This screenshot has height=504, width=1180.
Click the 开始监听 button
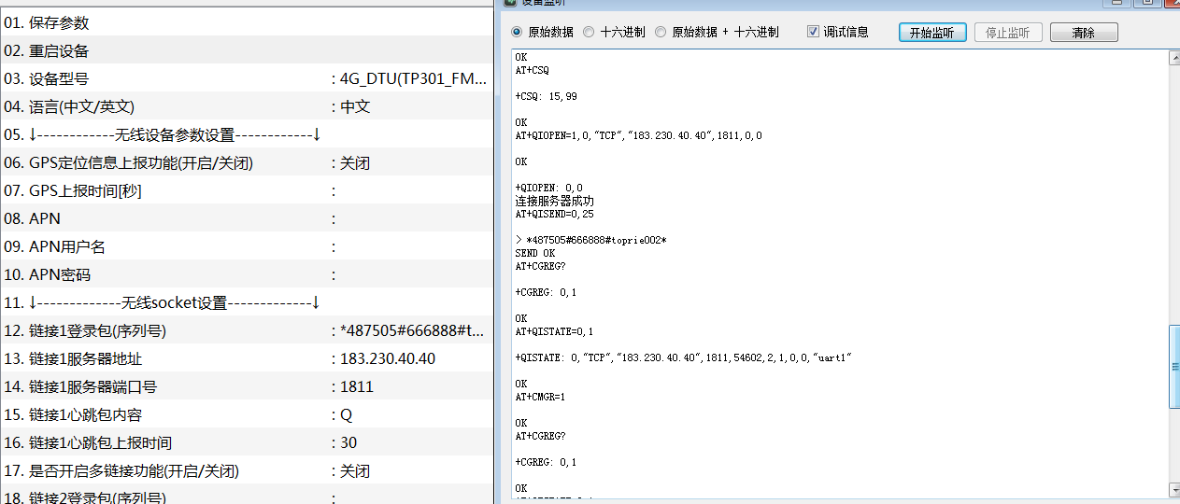pos(931,33)
